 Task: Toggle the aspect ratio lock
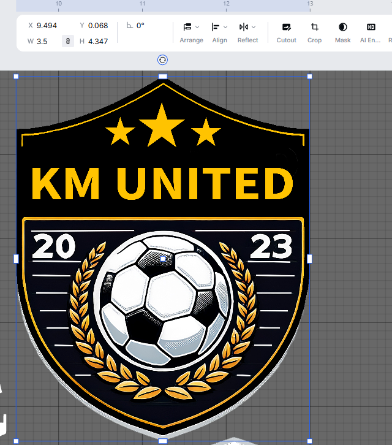coord(68,41)
